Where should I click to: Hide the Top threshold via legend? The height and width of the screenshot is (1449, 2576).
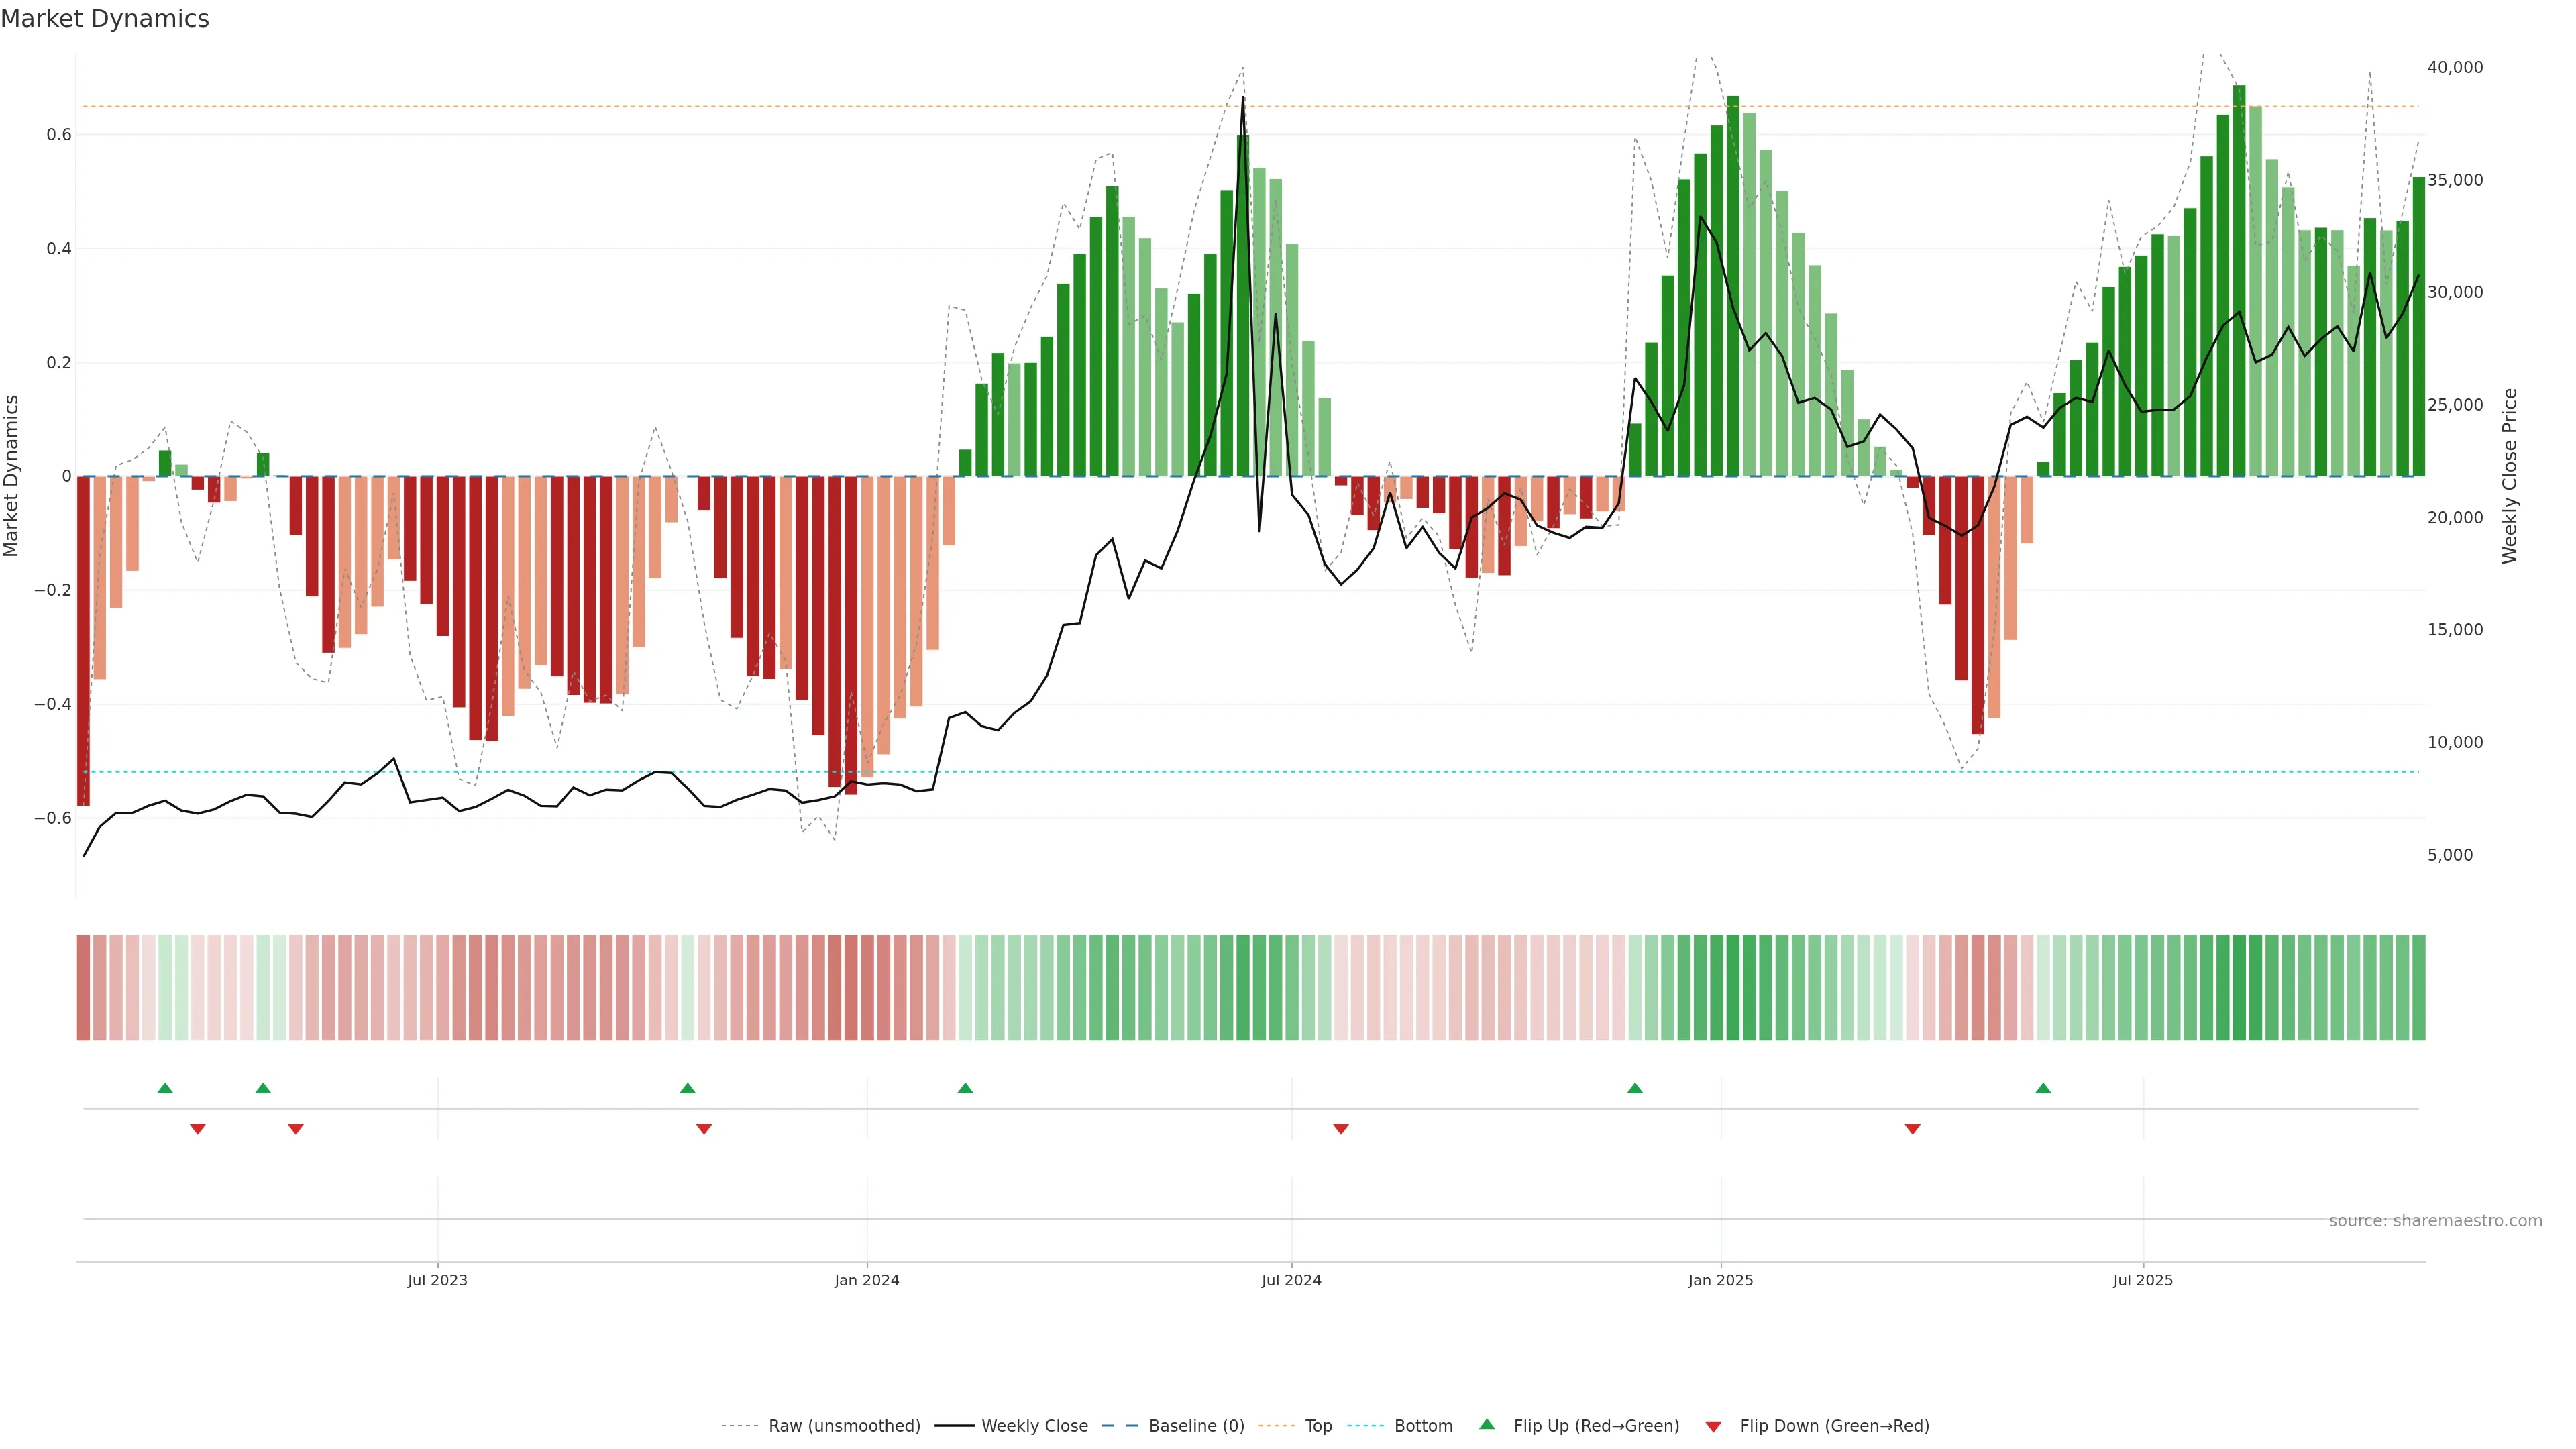[x=1318, y=1426]
